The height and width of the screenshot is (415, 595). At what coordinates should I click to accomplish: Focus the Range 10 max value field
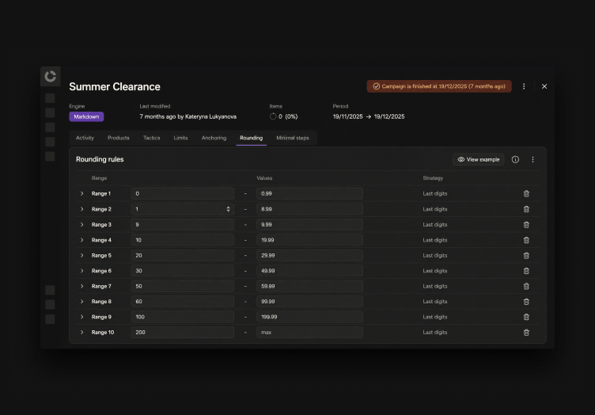point(309,332)
